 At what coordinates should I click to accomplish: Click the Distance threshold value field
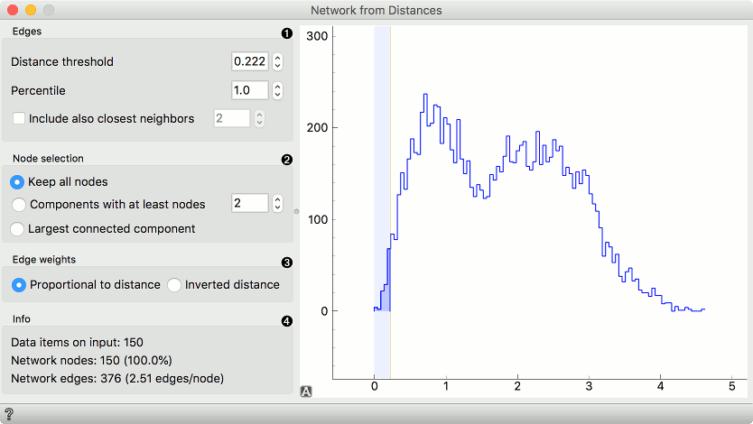(x=249, y=62)
